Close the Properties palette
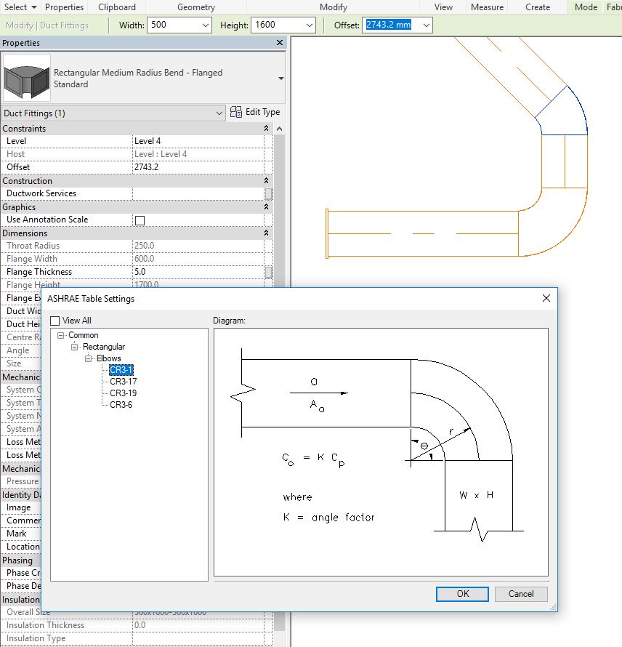Screen dimensions: 622x647 coord(280,42)
